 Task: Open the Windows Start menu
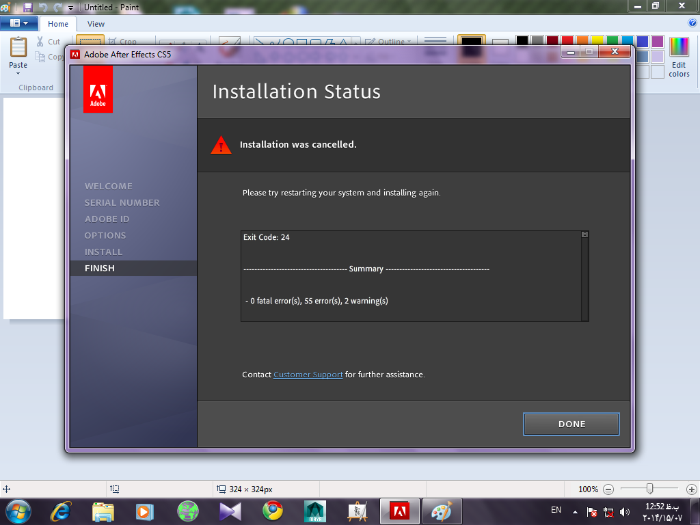click(x=18, y=511)
